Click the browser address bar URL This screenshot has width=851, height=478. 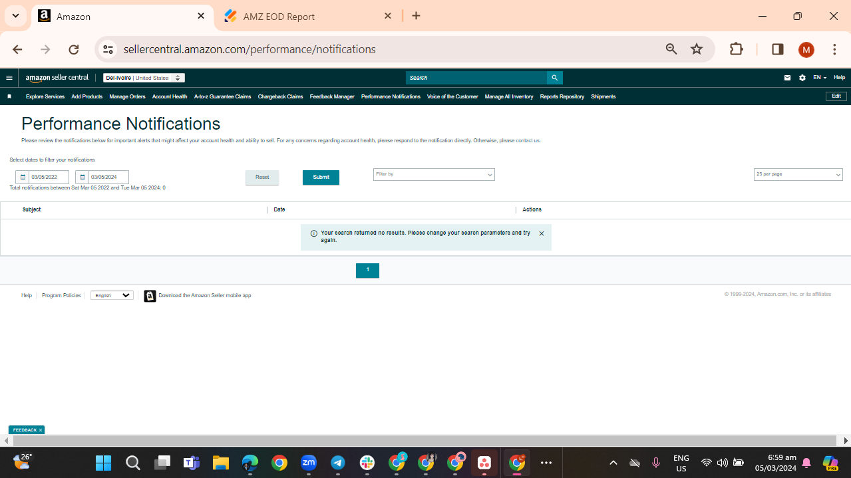pos(250,49)
